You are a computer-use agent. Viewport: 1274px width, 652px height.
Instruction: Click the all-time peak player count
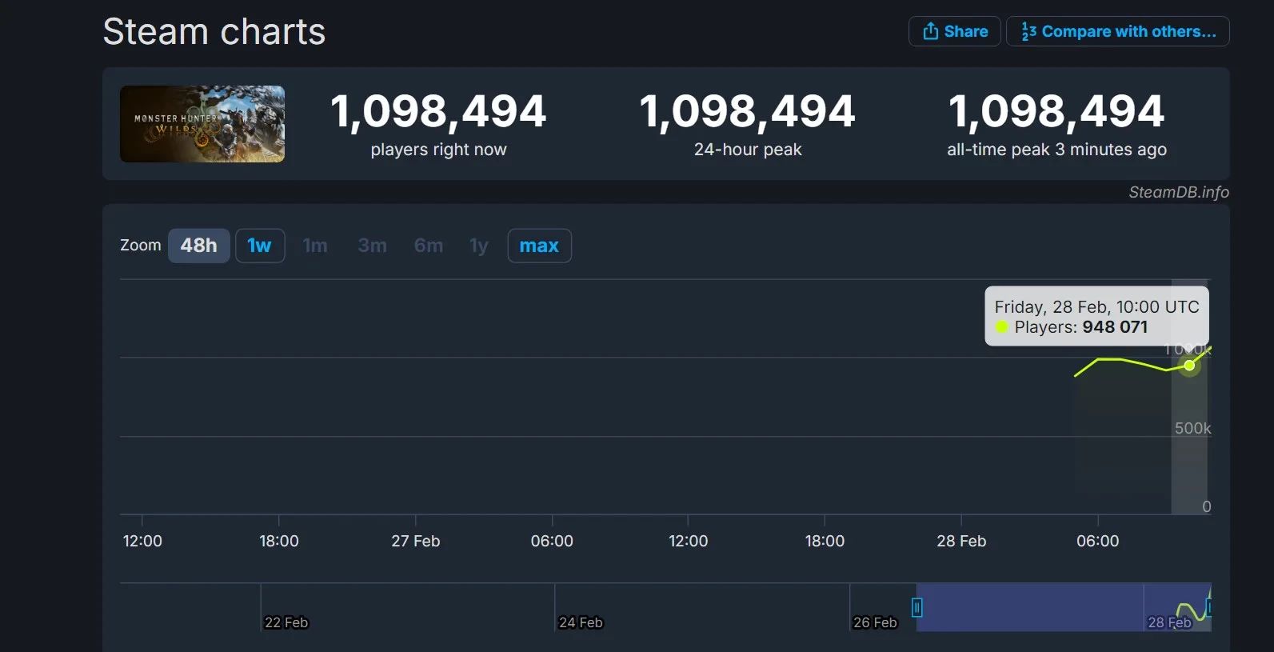point(1056,111)
